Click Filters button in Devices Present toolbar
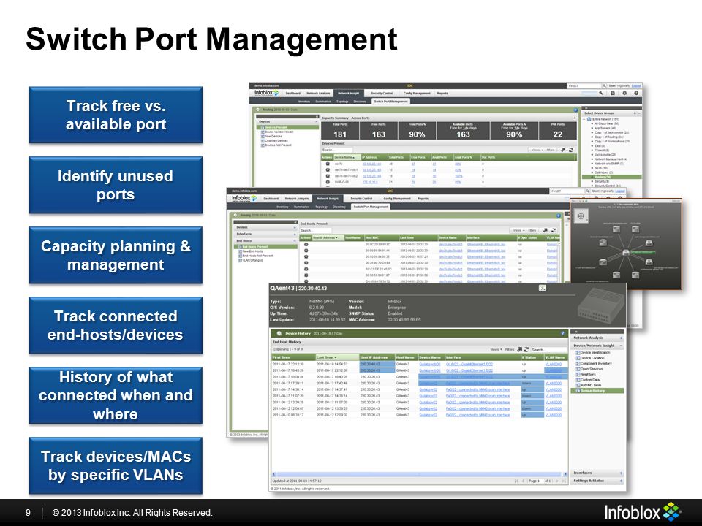Viewport: 702px width, 526px height. pos(550,150)
